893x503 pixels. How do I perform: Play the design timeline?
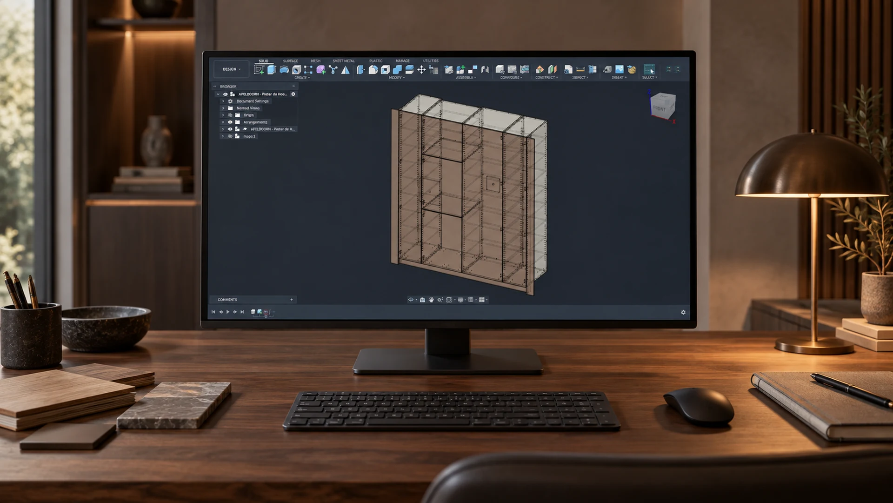click(228, 312)
